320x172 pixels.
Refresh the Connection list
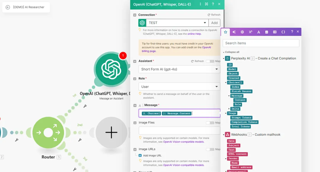214,15
